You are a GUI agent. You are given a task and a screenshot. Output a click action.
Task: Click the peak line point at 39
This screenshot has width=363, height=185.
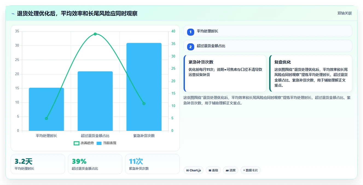(95, 34)
